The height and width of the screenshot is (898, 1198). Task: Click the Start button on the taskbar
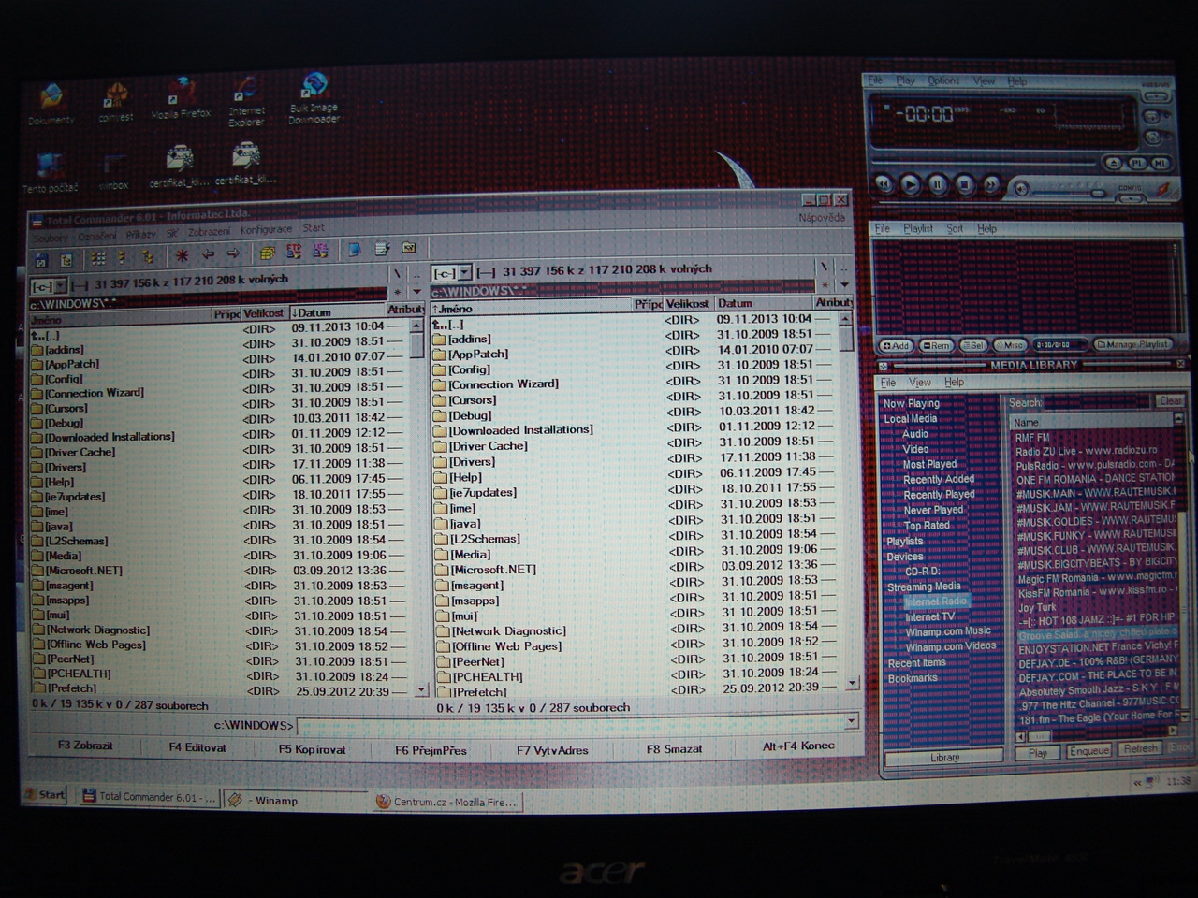coord(44,795)
